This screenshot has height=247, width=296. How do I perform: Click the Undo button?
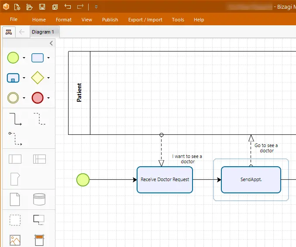pyautogui.click(x=68, y=7)
